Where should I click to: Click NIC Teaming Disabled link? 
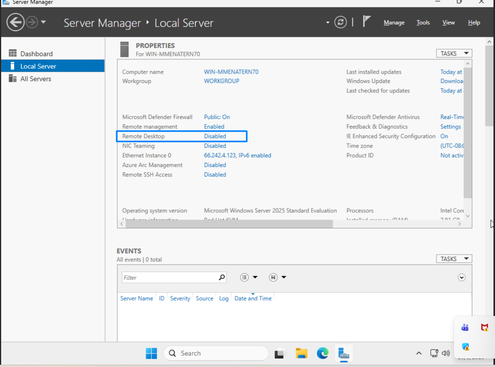point(215,146)
